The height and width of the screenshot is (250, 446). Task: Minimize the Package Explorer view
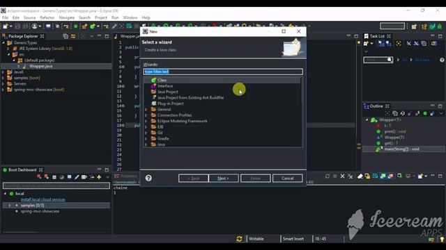(99, 36)
